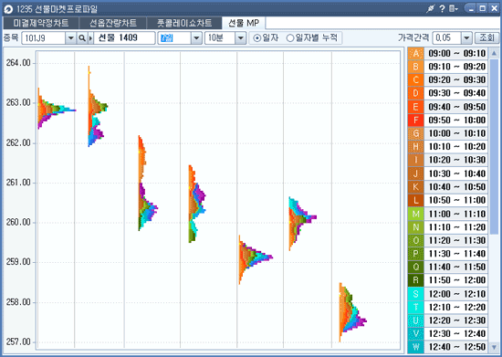The height and width of the screenshot is (357, 502).
Task: Click the green M color swatch for 11:00
Action: coord(415,214)
